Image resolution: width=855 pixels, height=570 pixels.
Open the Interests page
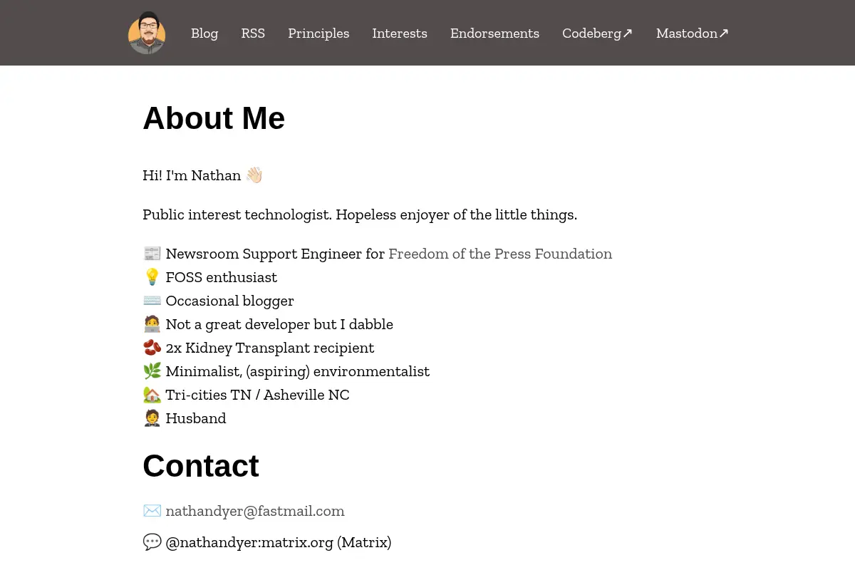point(400,33)
